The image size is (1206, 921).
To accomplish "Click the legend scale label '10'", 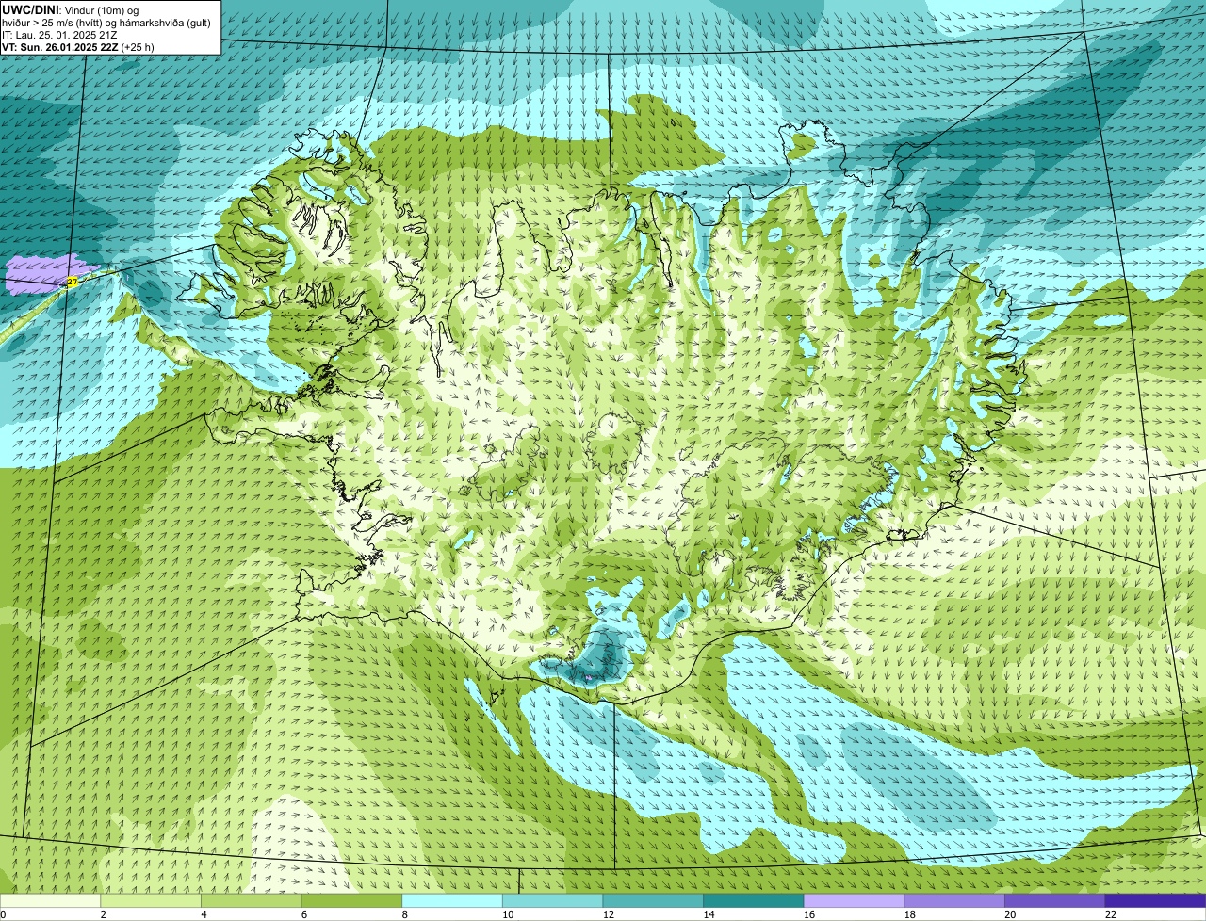I will pos(508,914).
